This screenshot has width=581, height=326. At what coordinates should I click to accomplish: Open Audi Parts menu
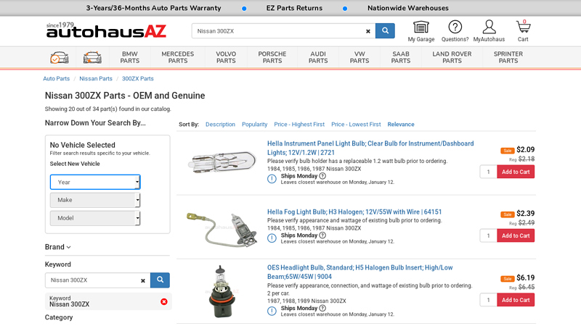(x=318, y=57)
